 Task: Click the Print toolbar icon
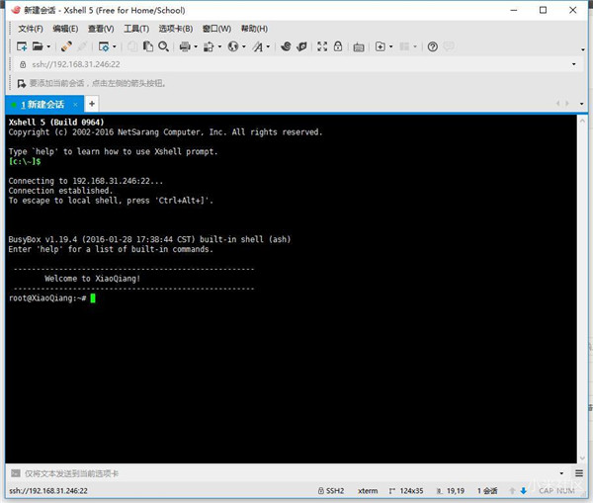coord(185,46)
